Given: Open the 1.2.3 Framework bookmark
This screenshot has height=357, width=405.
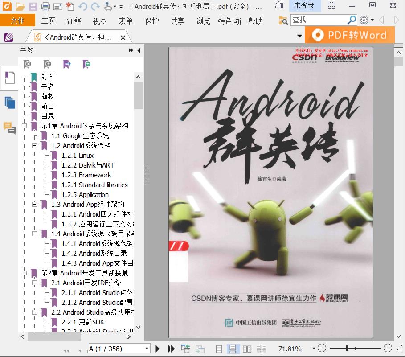Looking at the screenshot, I should [86, 175].
